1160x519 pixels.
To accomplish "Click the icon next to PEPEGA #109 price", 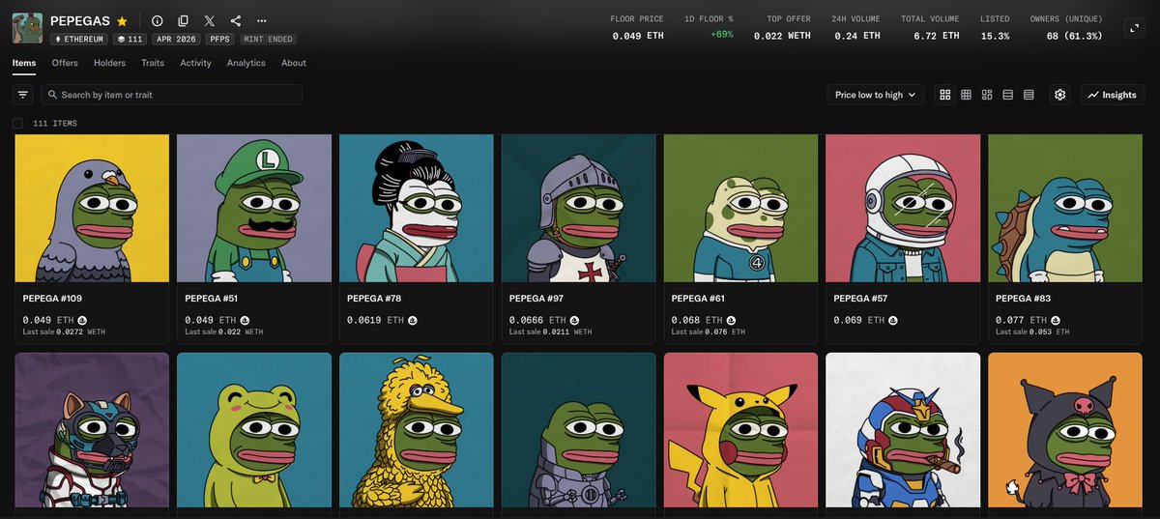I will (82, 320).
